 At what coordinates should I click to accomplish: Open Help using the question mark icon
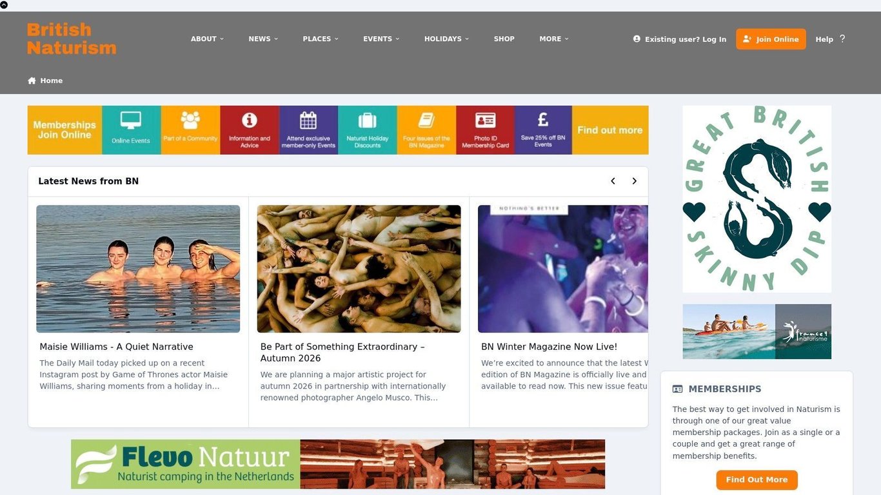[x=842, y=39]
